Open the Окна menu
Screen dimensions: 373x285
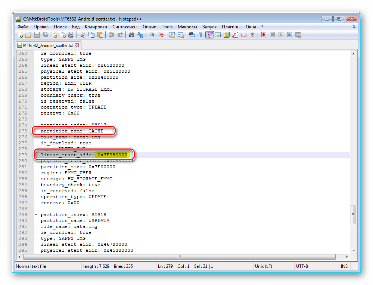click(x=251, y=27)
